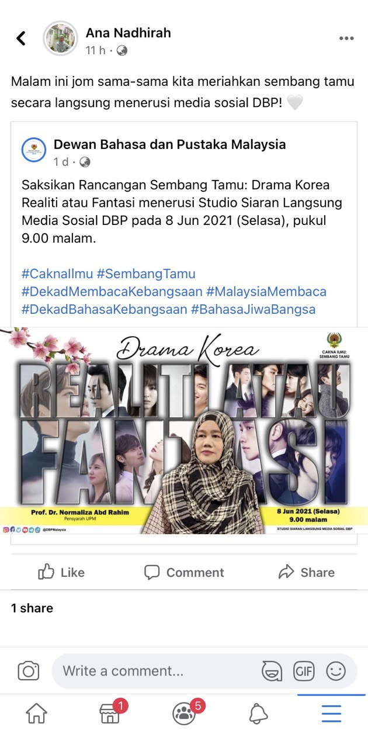The image size is (368, 748).
Task: Open the camera icon to attach a photo
Action: point(28,671)
